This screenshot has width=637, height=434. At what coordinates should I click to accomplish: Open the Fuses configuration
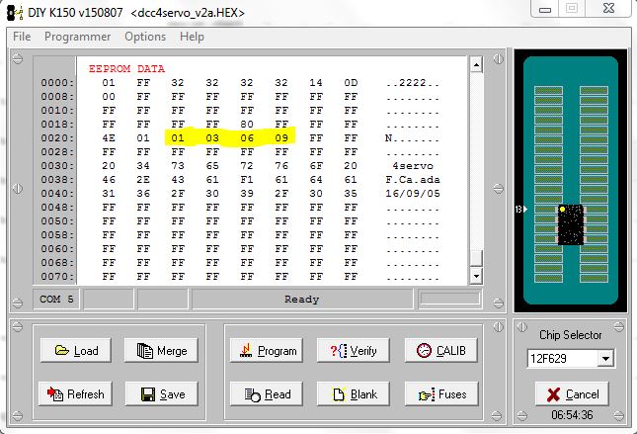point(439,394)
